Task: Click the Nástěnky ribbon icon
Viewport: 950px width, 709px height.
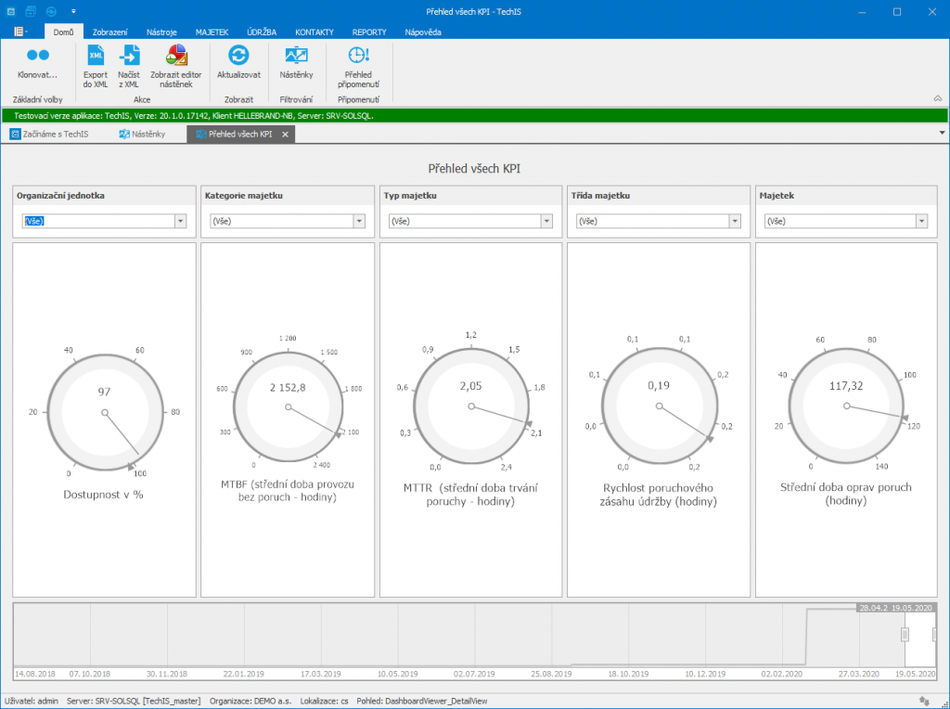Action: click(x=296, y=56)
